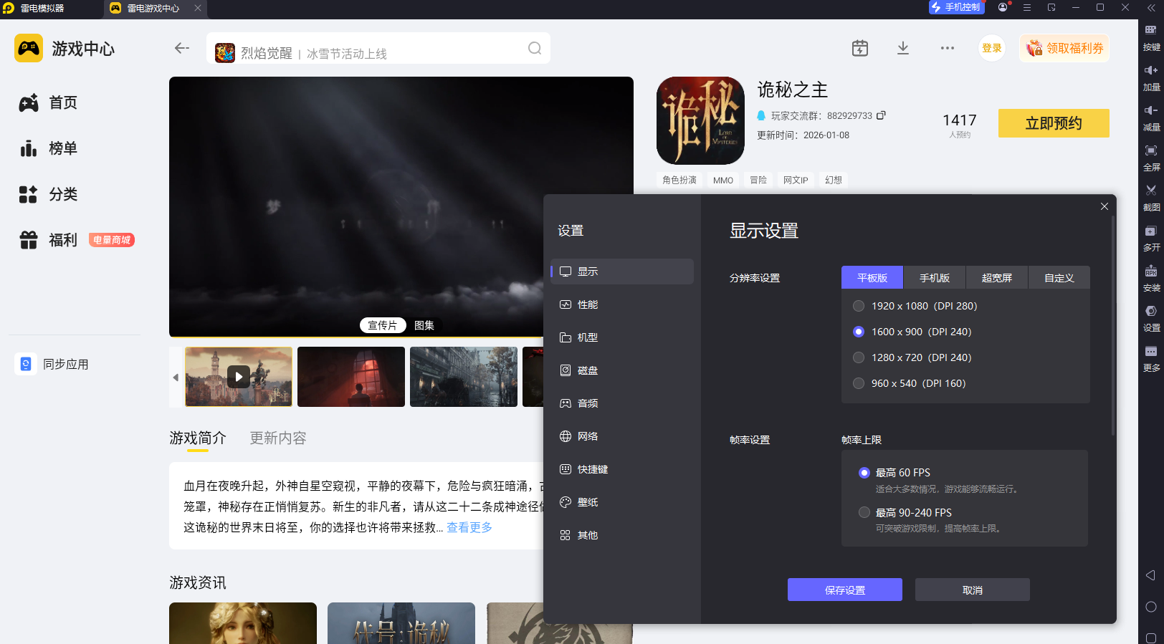
Task: Click the volume up (加量) icon
Action: [1150, 70]
